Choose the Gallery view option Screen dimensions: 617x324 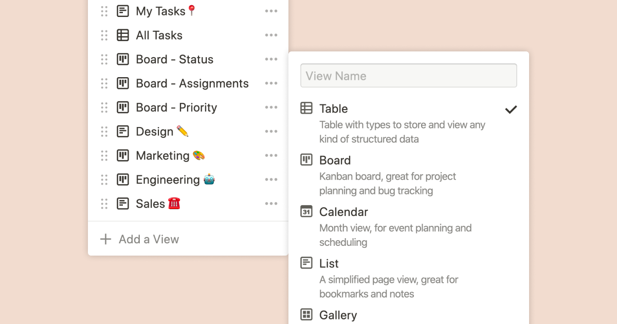[339, 315]
